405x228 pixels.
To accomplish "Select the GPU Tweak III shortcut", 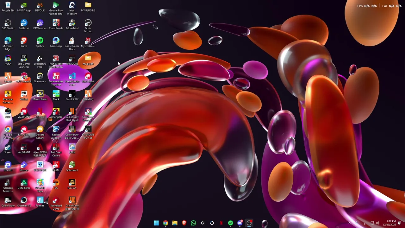I will [24, 78].
